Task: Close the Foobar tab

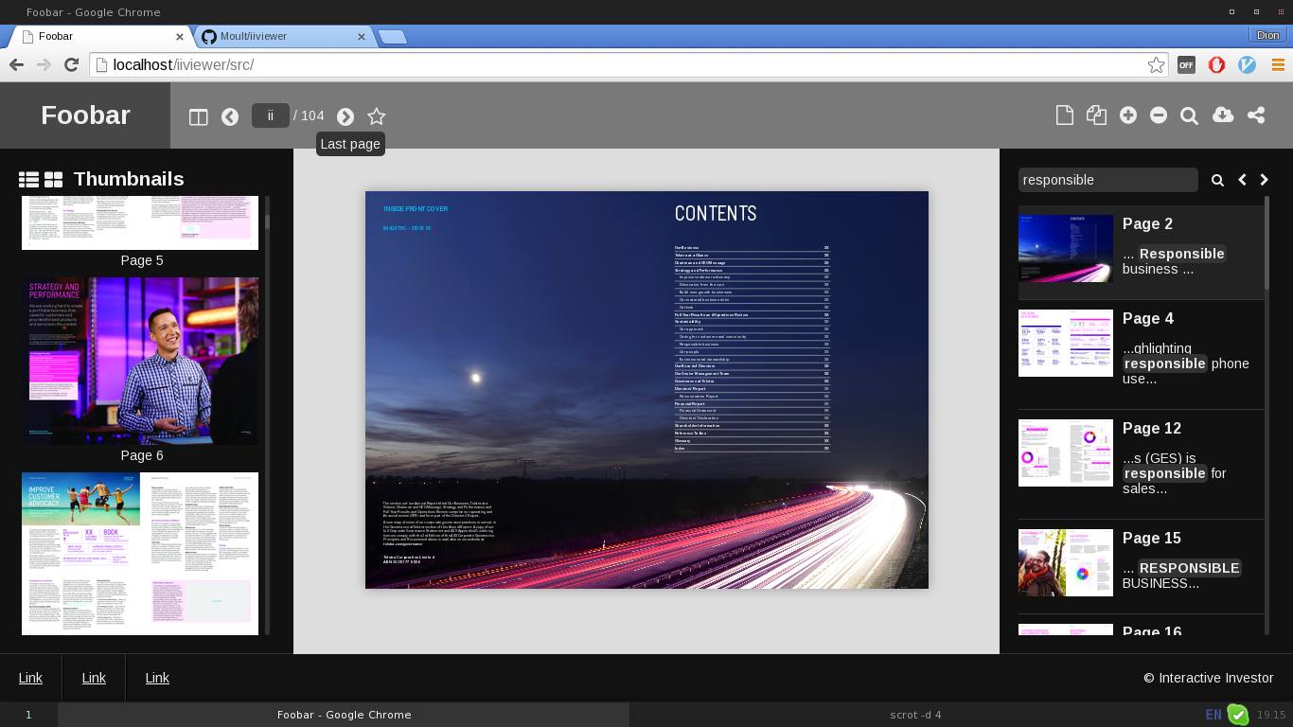Action: click(x=180, y=37)
